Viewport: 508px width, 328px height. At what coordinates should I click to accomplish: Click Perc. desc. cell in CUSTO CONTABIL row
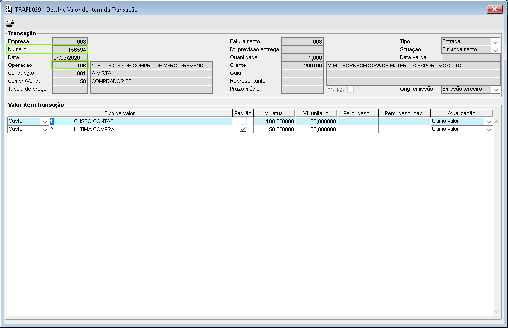click(x=357, y=121)
